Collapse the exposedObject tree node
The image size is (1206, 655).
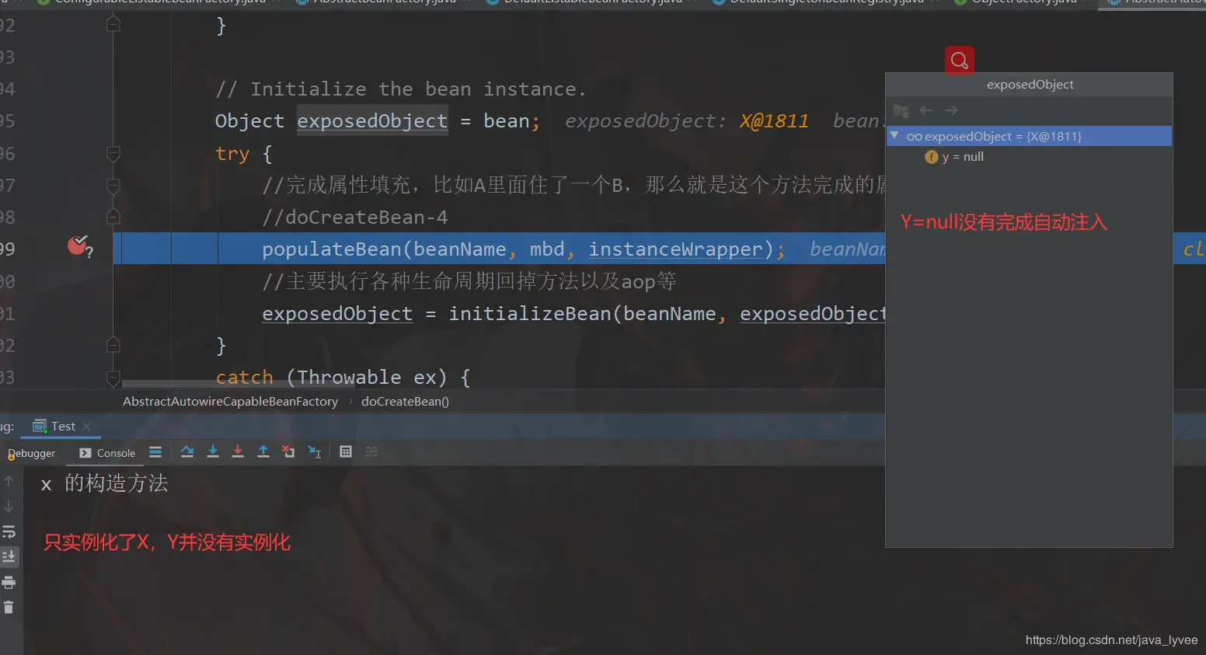coord(894,135)
